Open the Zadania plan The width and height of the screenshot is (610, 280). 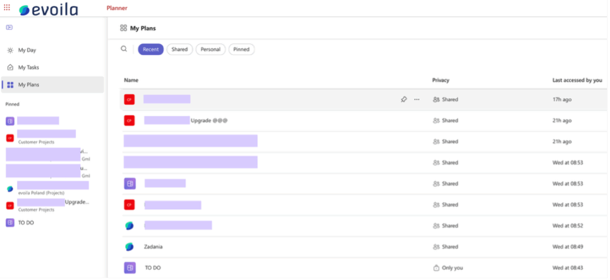tap(153, 247)
